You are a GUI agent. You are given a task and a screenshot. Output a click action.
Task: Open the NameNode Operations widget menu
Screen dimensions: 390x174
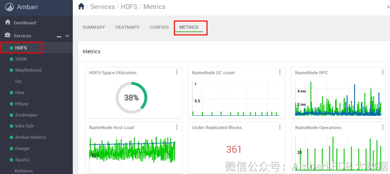(x=383, y=127)
